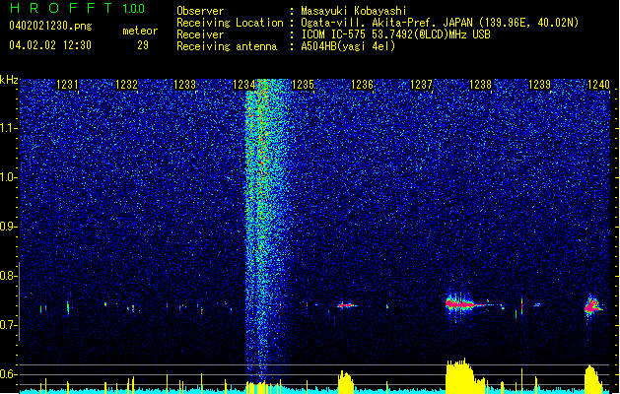Screen dimensions: 620x394
Task: Click the 0.8 kHz axis label
Action: (8, 276)
